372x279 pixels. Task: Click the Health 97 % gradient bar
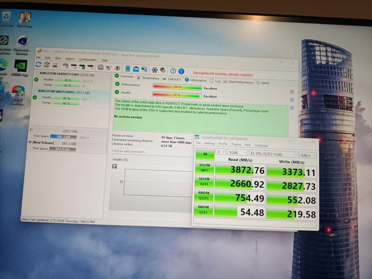click(x=177, y=95)
